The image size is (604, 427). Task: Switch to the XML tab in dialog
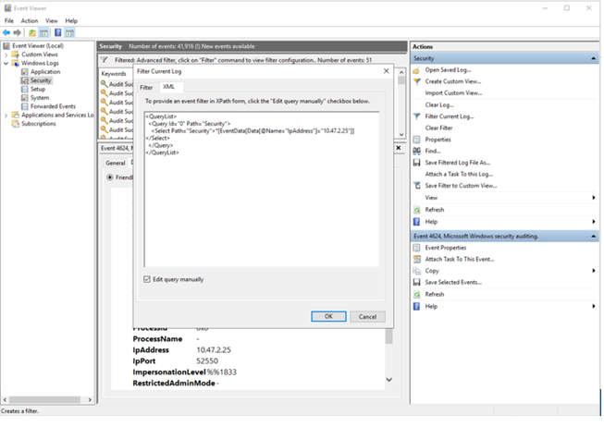169,87
